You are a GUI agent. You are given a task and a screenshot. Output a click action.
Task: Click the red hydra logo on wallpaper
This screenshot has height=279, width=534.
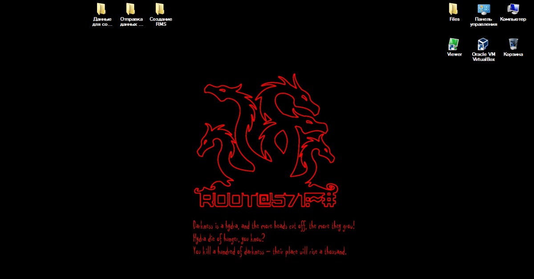[266, 131]
